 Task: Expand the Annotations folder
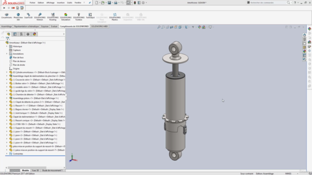(x=7, y=53)
